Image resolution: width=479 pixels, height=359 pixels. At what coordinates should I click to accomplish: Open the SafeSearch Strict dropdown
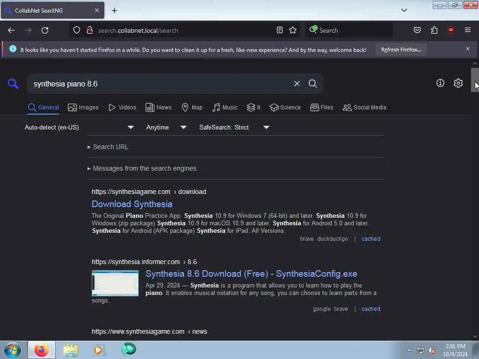[234, 127]
